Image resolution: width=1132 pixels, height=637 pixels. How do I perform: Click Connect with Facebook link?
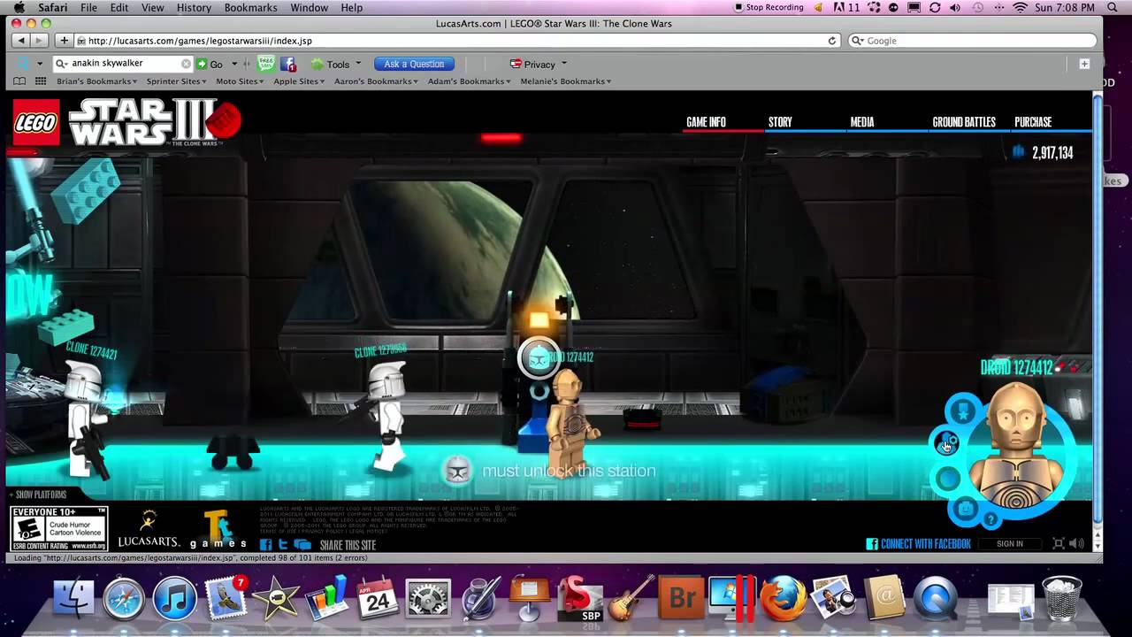click(918, 544)
